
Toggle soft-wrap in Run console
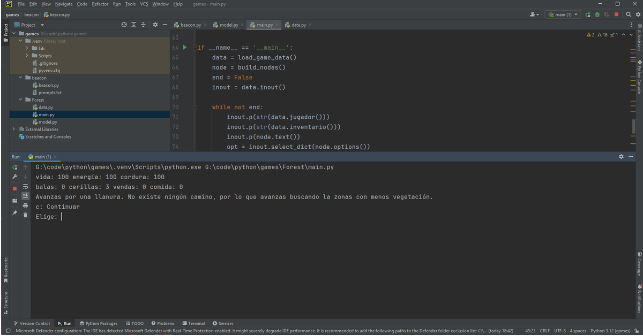[25, 187]
